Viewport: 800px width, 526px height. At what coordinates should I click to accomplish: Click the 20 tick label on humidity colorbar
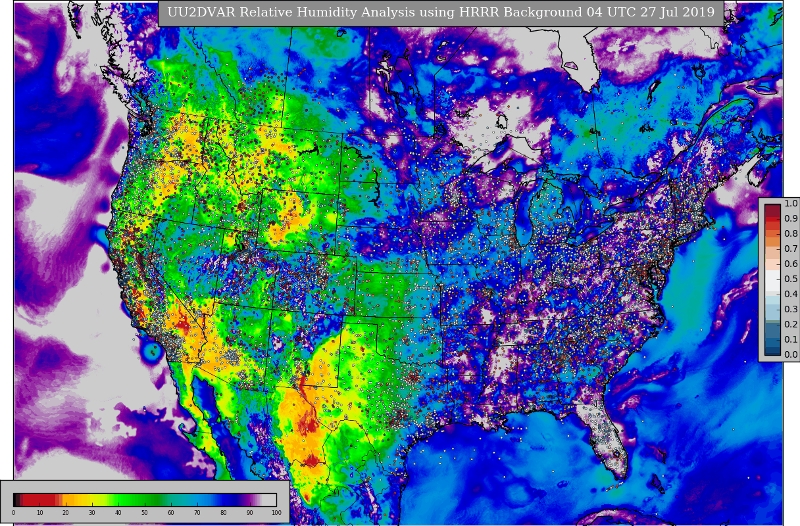[x=66, y=513]
